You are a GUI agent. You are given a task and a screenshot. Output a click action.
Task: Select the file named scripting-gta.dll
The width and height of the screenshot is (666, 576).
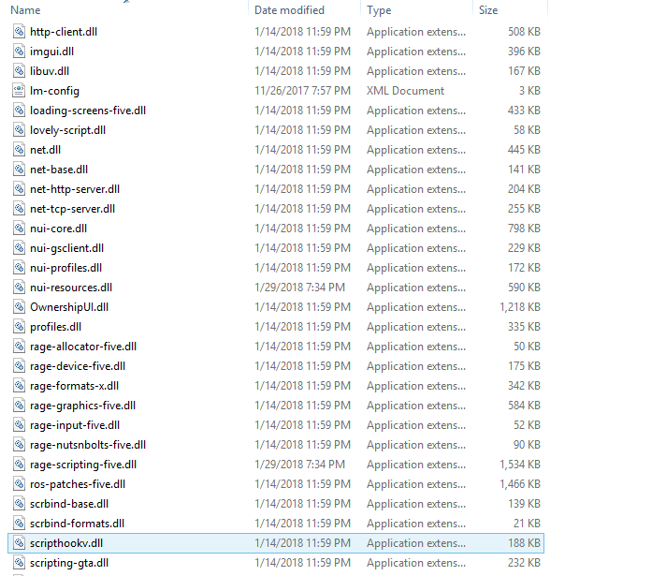tap(69, 563)
